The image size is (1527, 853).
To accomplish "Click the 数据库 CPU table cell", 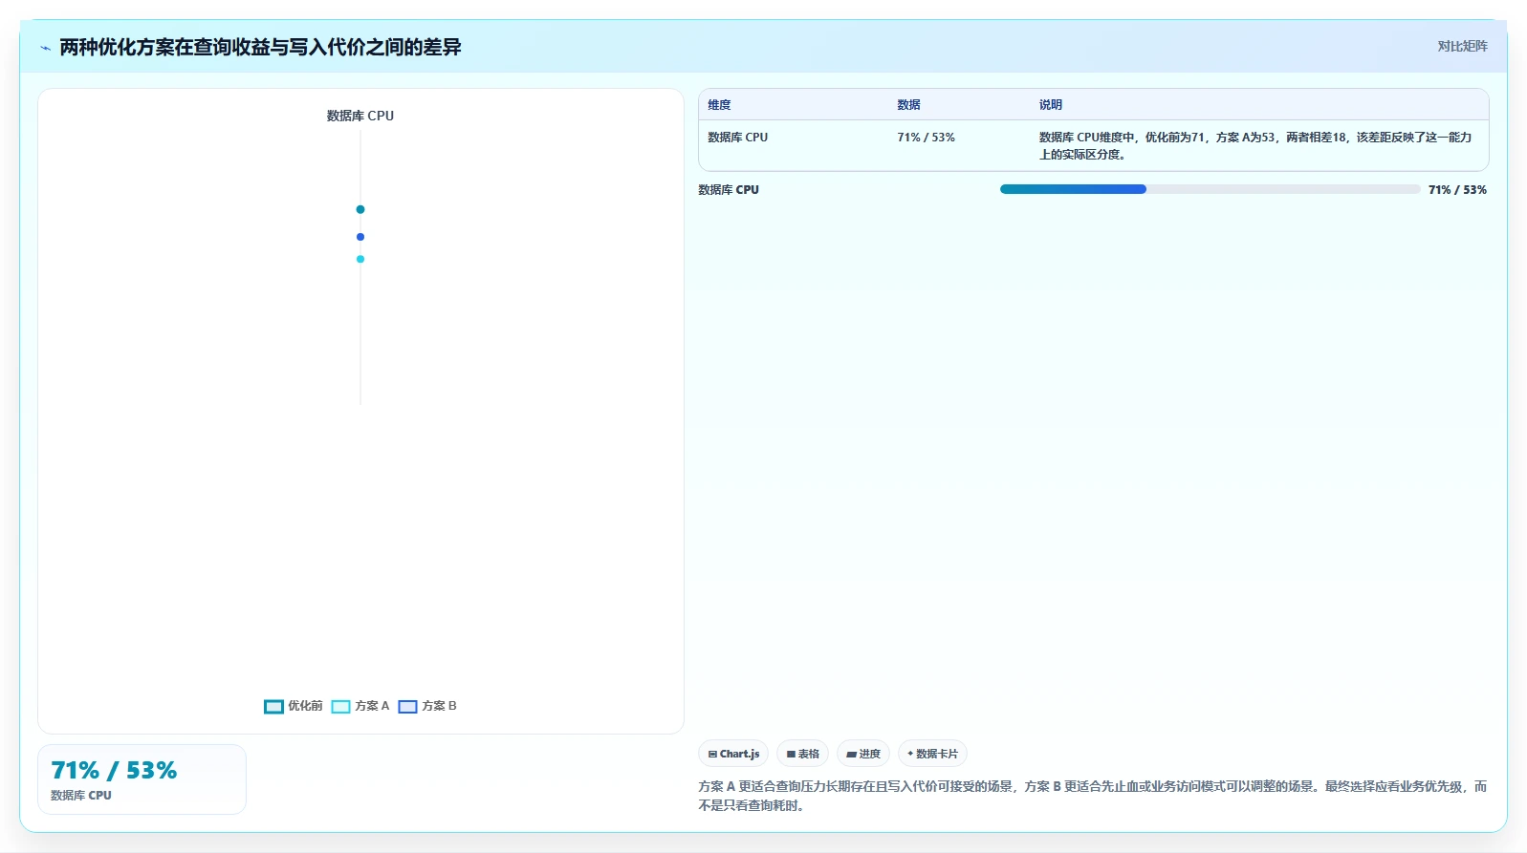I will point(737,138).
